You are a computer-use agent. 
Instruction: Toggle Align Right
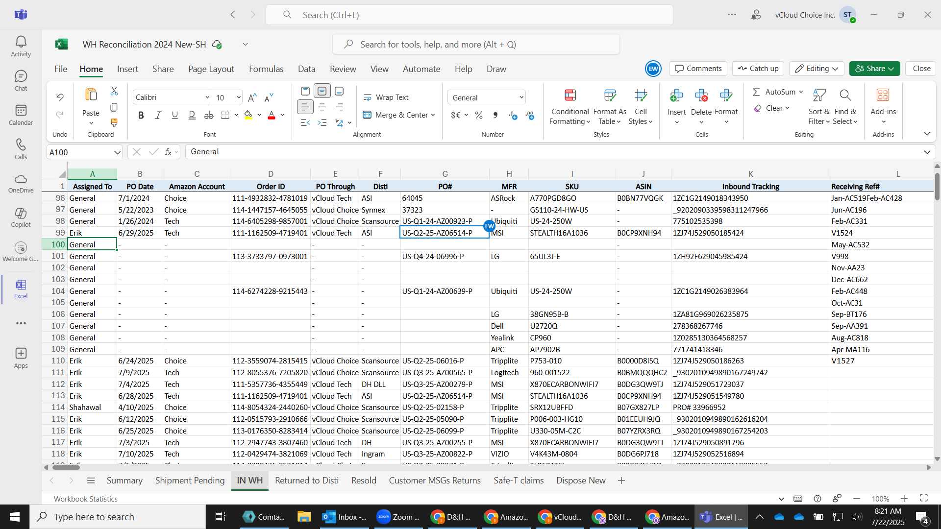(x=339, y=107)
